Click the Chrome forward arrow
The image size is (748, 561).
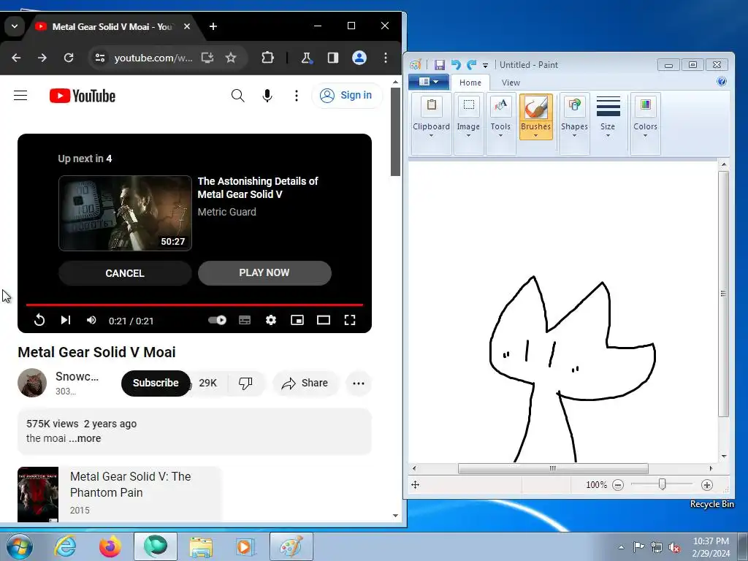[42, 58]
